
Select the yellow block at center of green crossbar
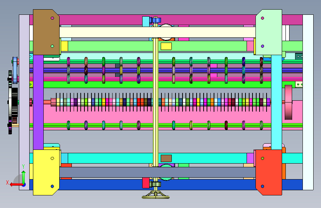(166, 46)
